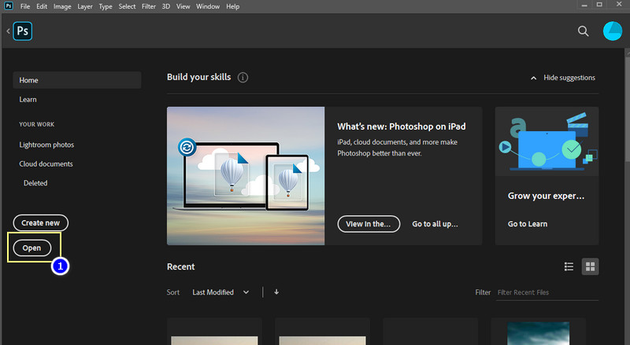630x345 pixels.
Task: Select Lightroom photos in sidebar
Action: tap(46, 145)
